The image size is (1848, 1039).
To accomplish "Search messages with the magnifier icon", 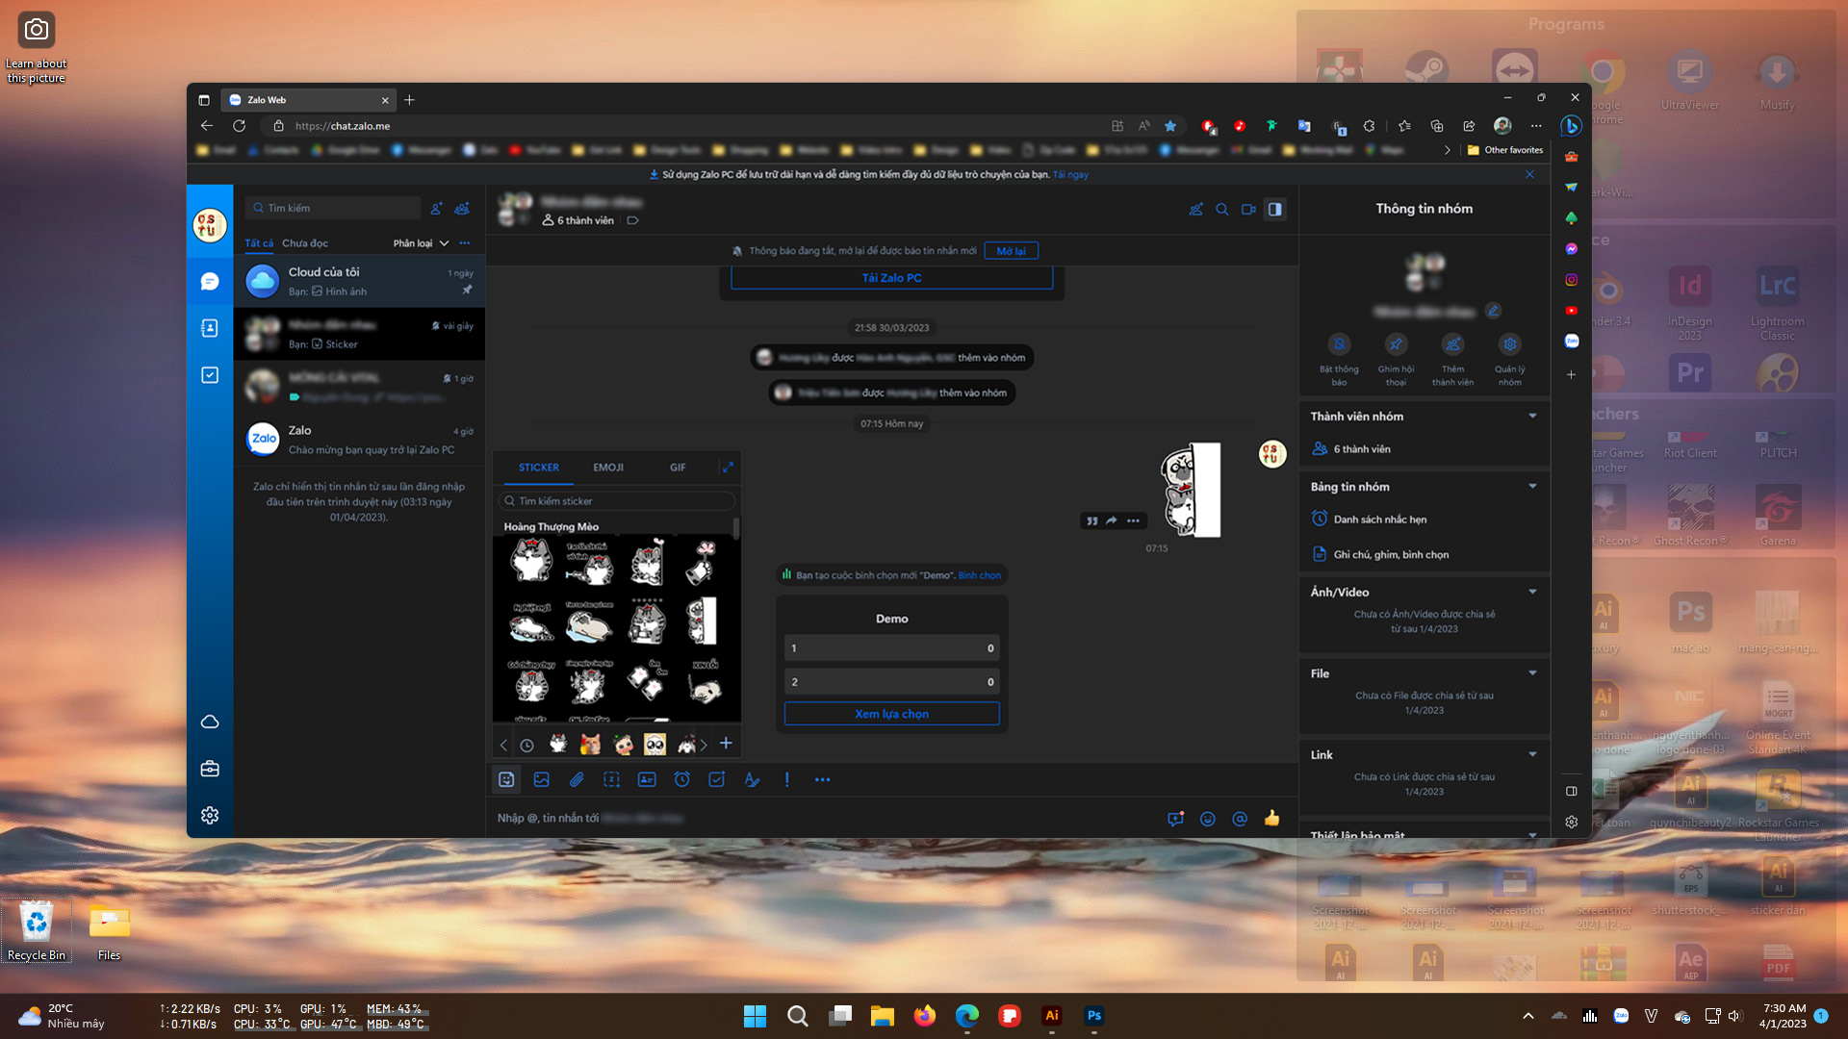I will pyautogui.click(x=1222, y=210).
